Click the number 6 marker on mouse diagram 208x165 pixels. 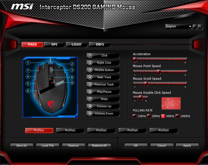28,91
